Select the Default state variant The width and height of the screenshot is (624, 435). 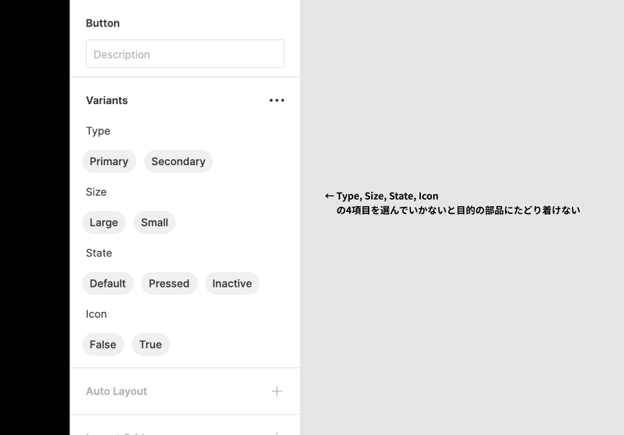[107, 283]
